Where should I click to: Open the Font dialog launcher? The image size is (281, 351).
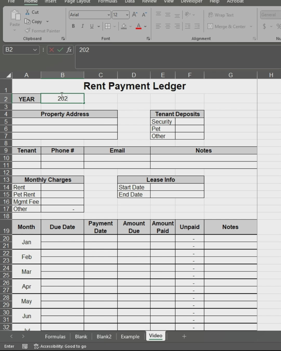(148, 38)
